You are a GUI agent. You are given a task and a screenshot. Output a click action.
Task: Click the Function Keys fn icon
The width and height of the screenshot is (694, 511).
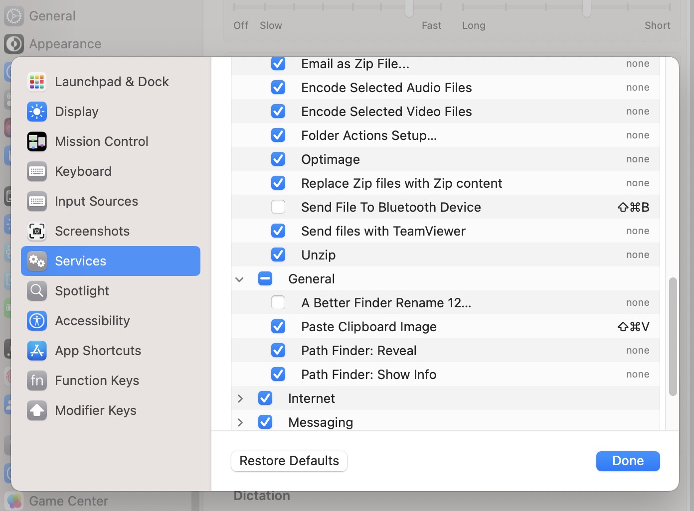click(36, 381)
